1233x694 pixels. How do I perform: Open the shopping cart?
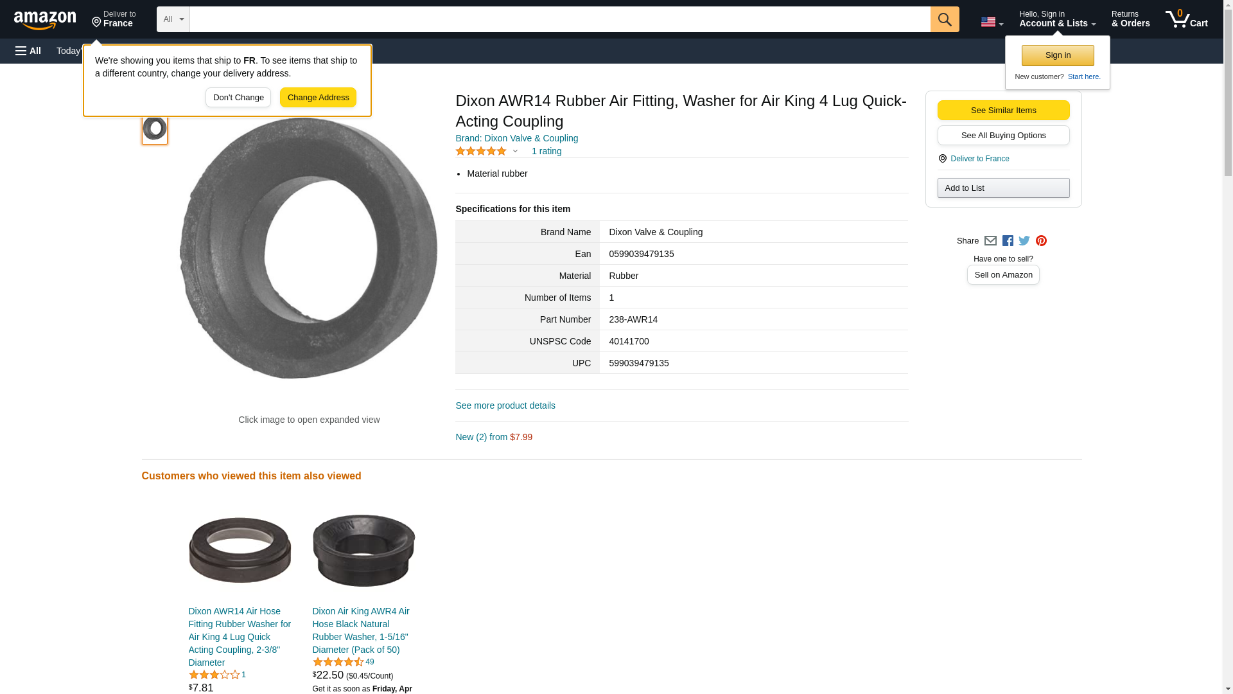(x=1186, y=19)
